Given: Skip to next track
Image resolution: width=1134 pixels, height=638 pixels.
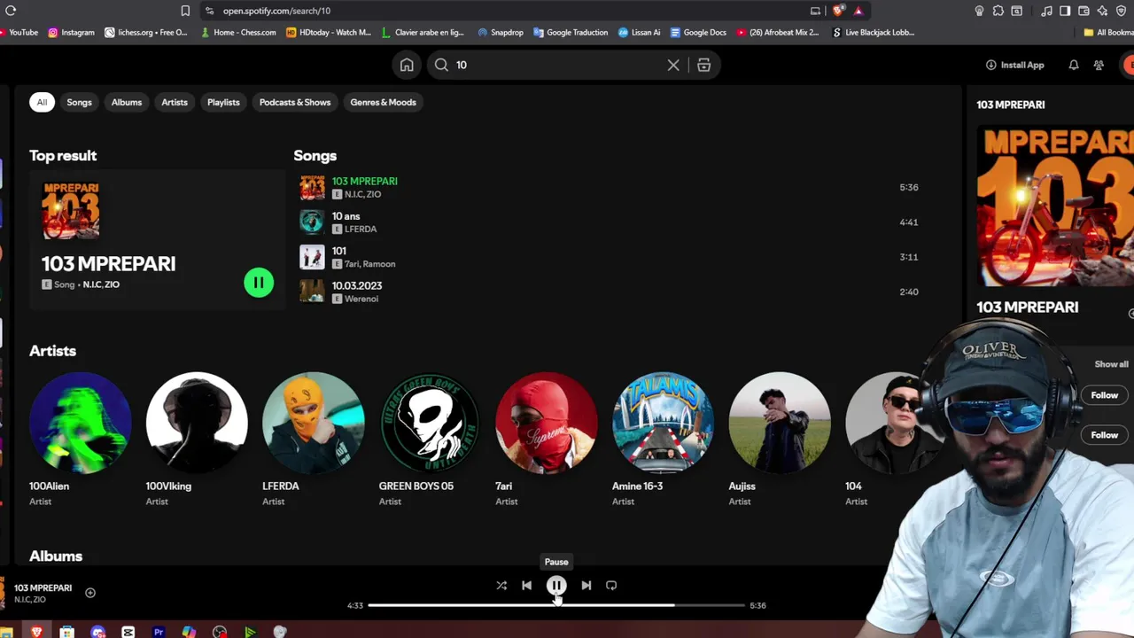Looking at the screenshot, I should [586, 585].
